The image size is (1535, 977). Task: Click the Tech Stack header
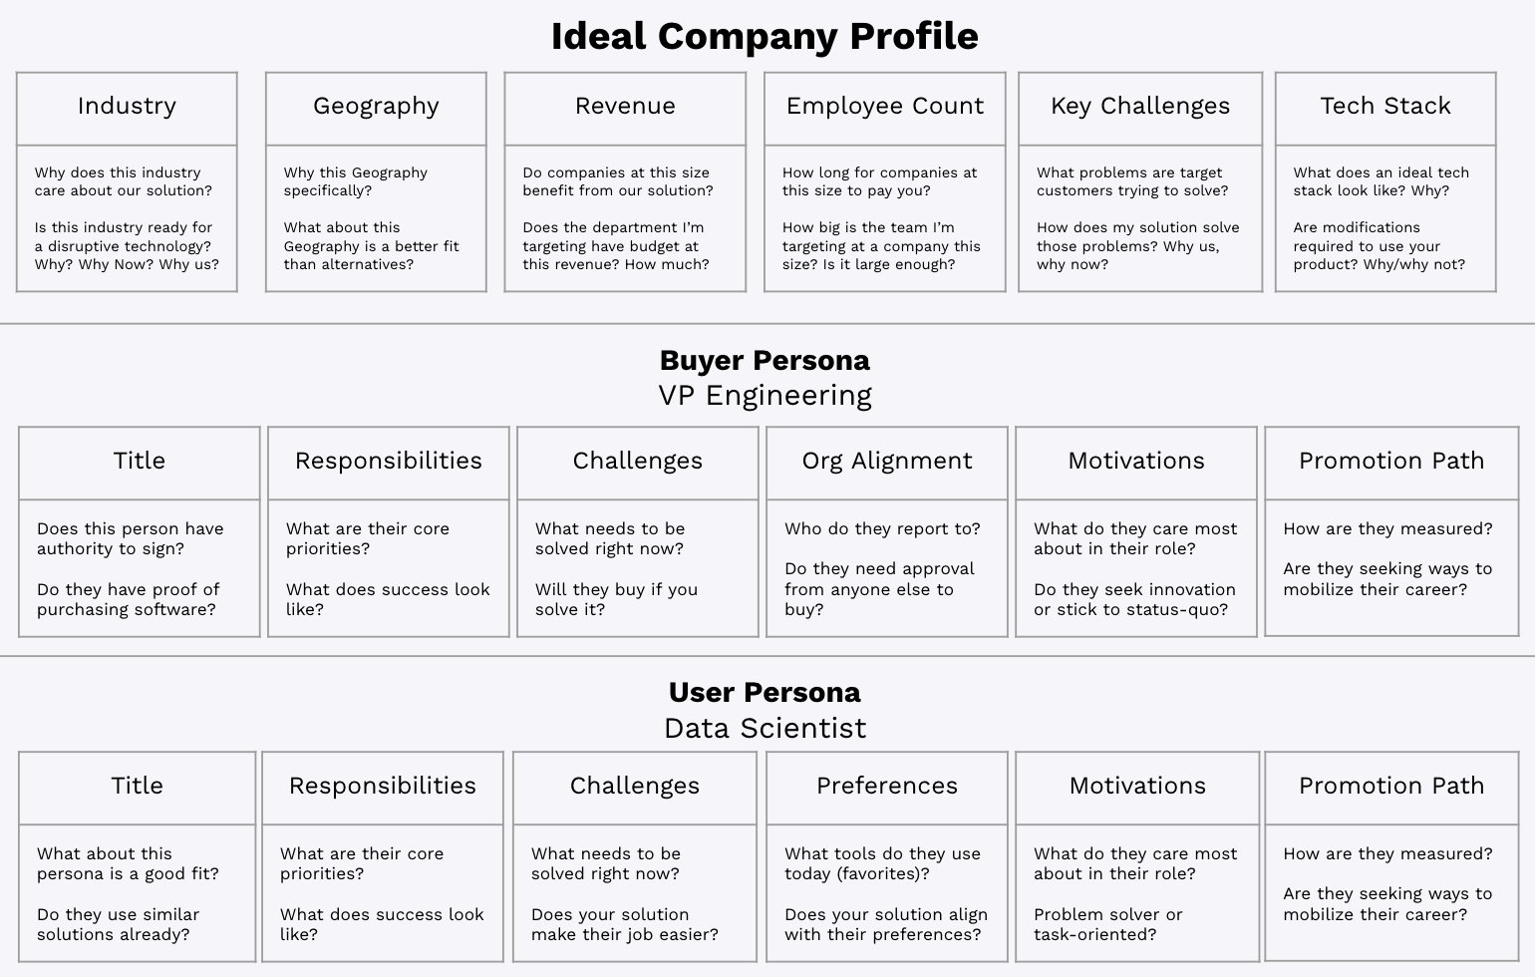[x=1385, y=107]
